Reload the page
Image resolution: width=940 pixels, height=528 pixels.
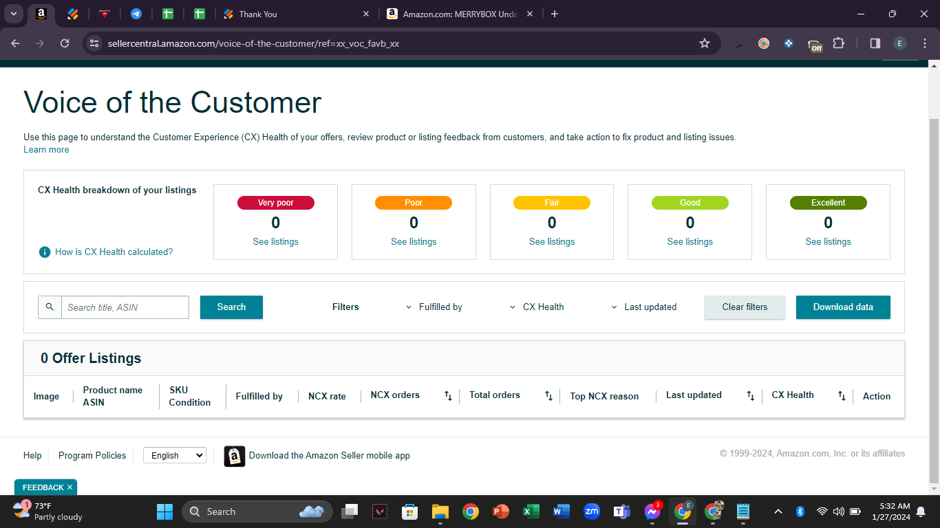click(65, 43)
